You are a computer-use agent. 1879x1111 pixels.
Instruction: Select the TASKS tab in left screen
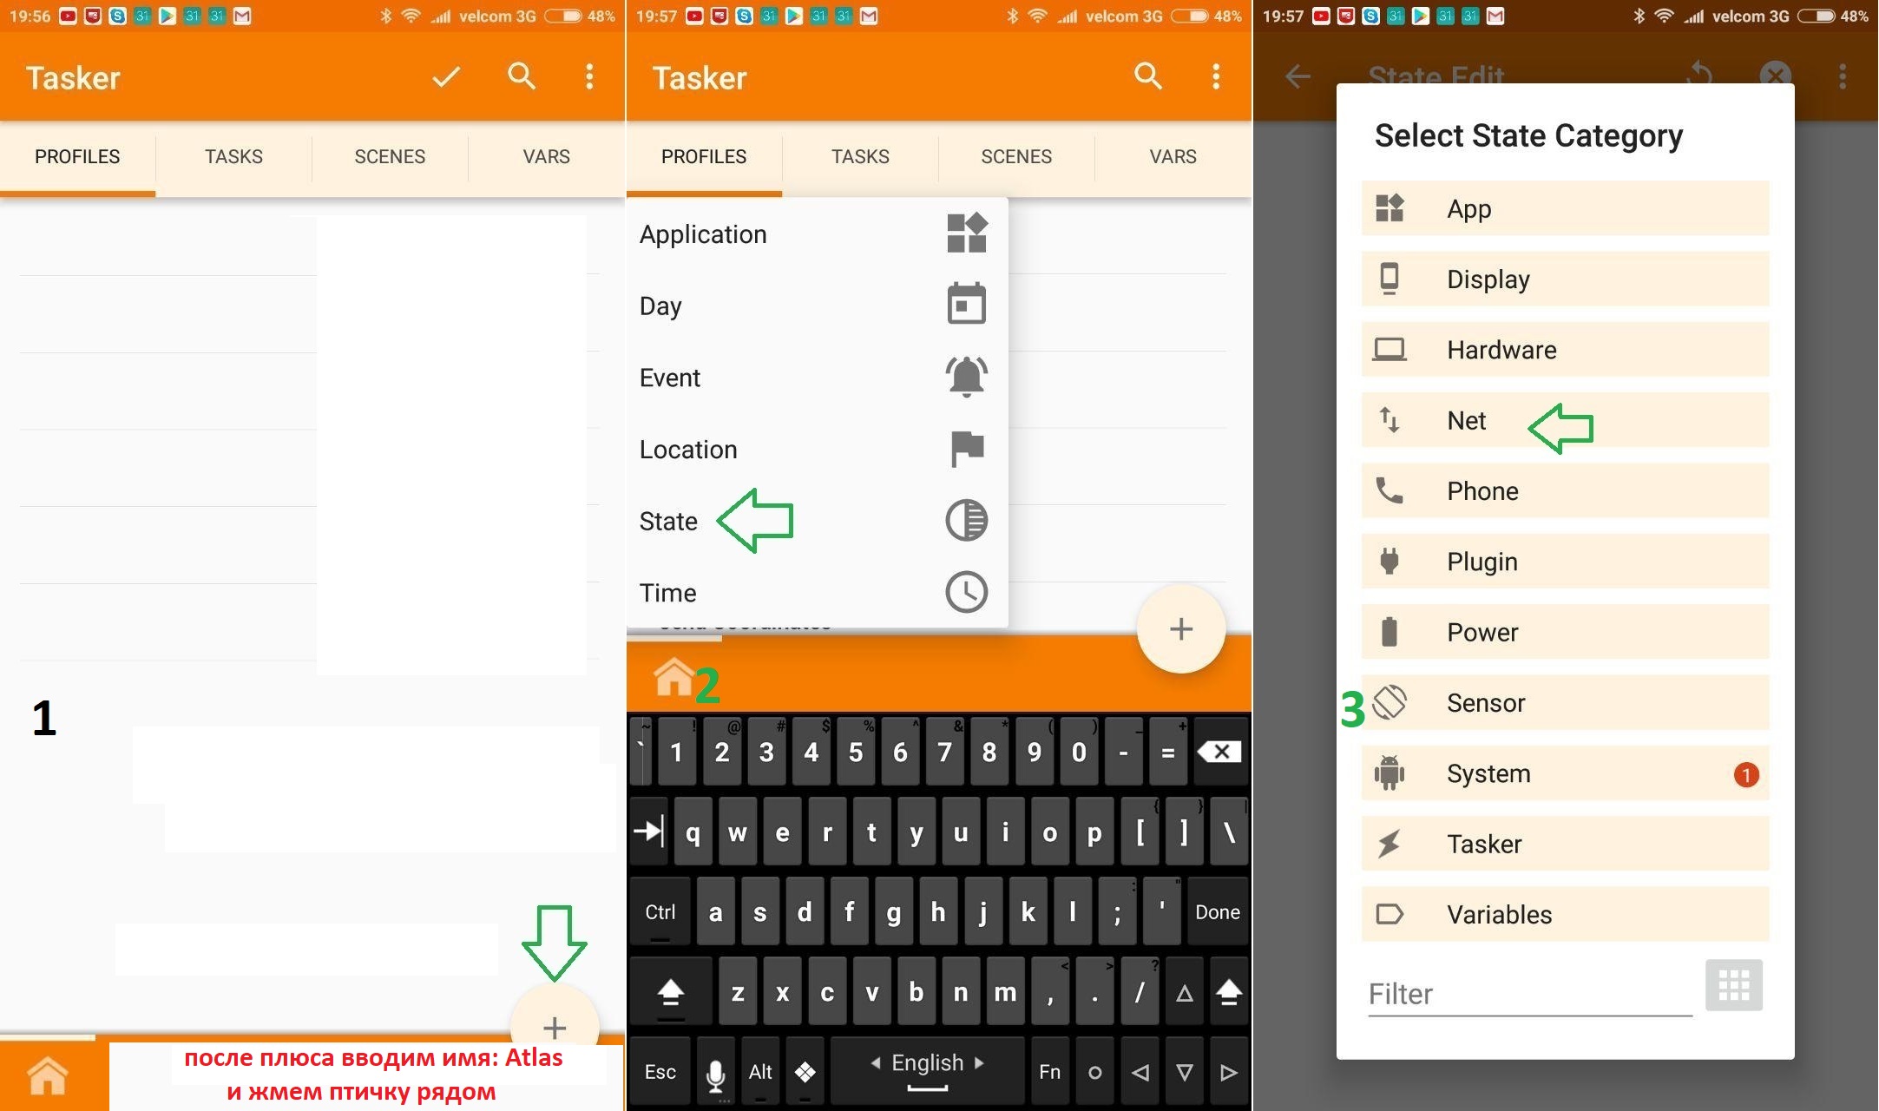tap(233, 156)
